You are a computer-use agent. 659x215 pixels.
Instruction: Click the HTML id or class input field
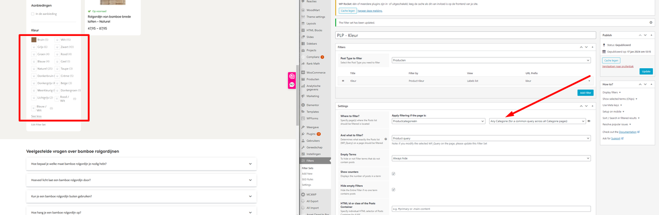pyautogui.click(x=491, y=209)
